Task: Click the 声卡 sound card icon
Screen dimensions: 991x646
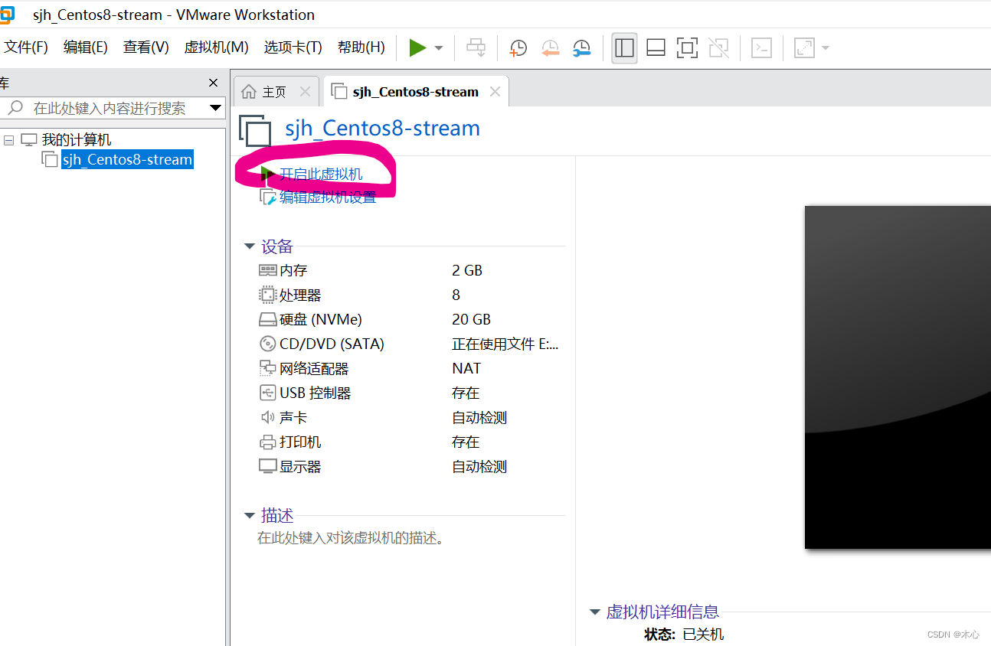Action: pyautogui.click(x=267, y=417)
